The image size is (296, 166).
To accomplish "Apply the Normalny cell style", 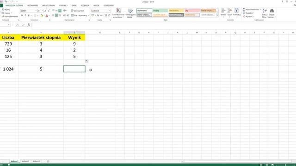I will [144, 11].
